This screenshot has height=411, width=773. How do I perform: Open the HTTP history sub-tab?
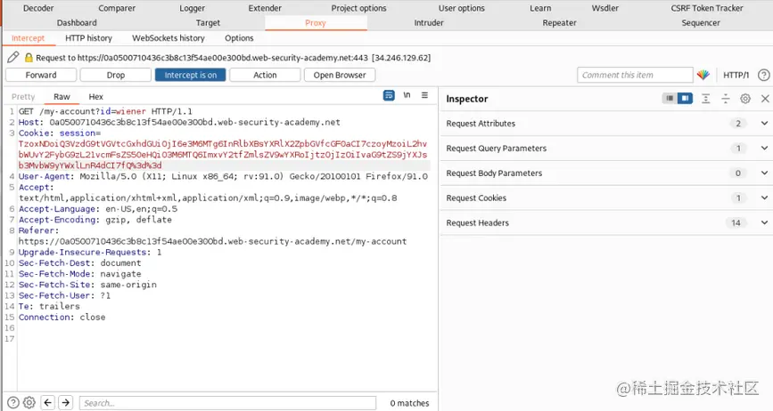click(x=89, y=38)
